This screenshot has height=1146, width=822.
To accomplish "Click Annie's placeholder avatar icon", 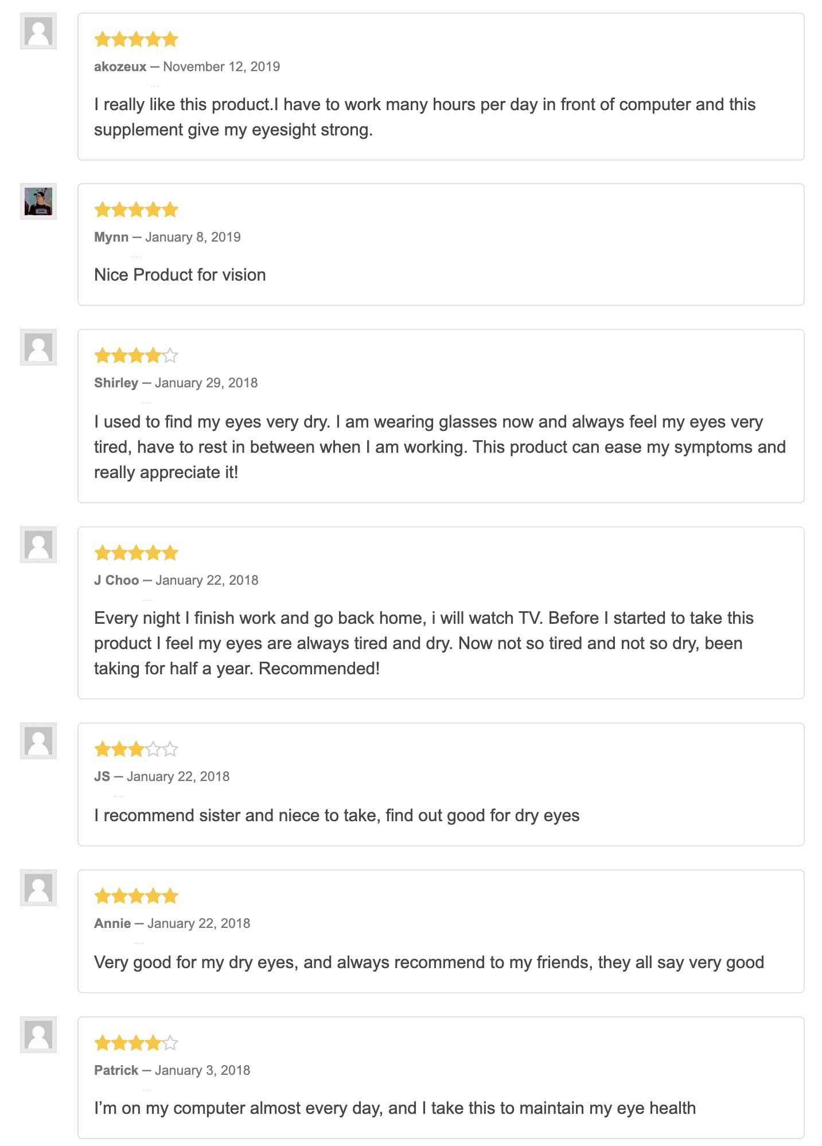I will tap(38, 888).
